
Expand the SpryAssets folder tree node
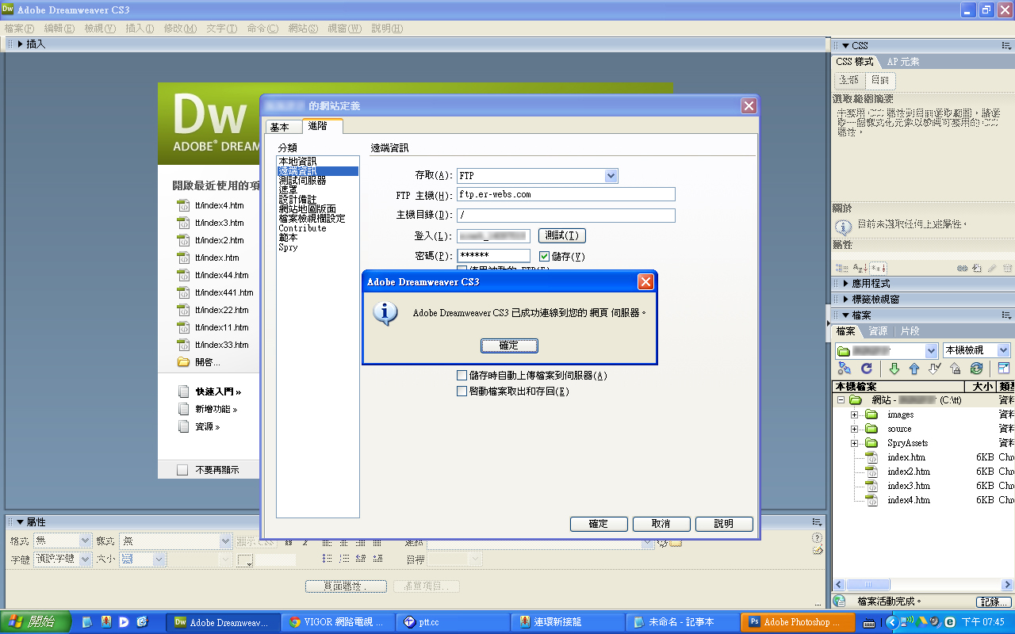tap(854, 443)
